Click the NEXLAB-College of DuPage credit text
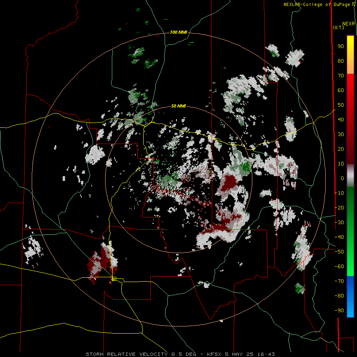357x357 pixels. coord(319,4)
